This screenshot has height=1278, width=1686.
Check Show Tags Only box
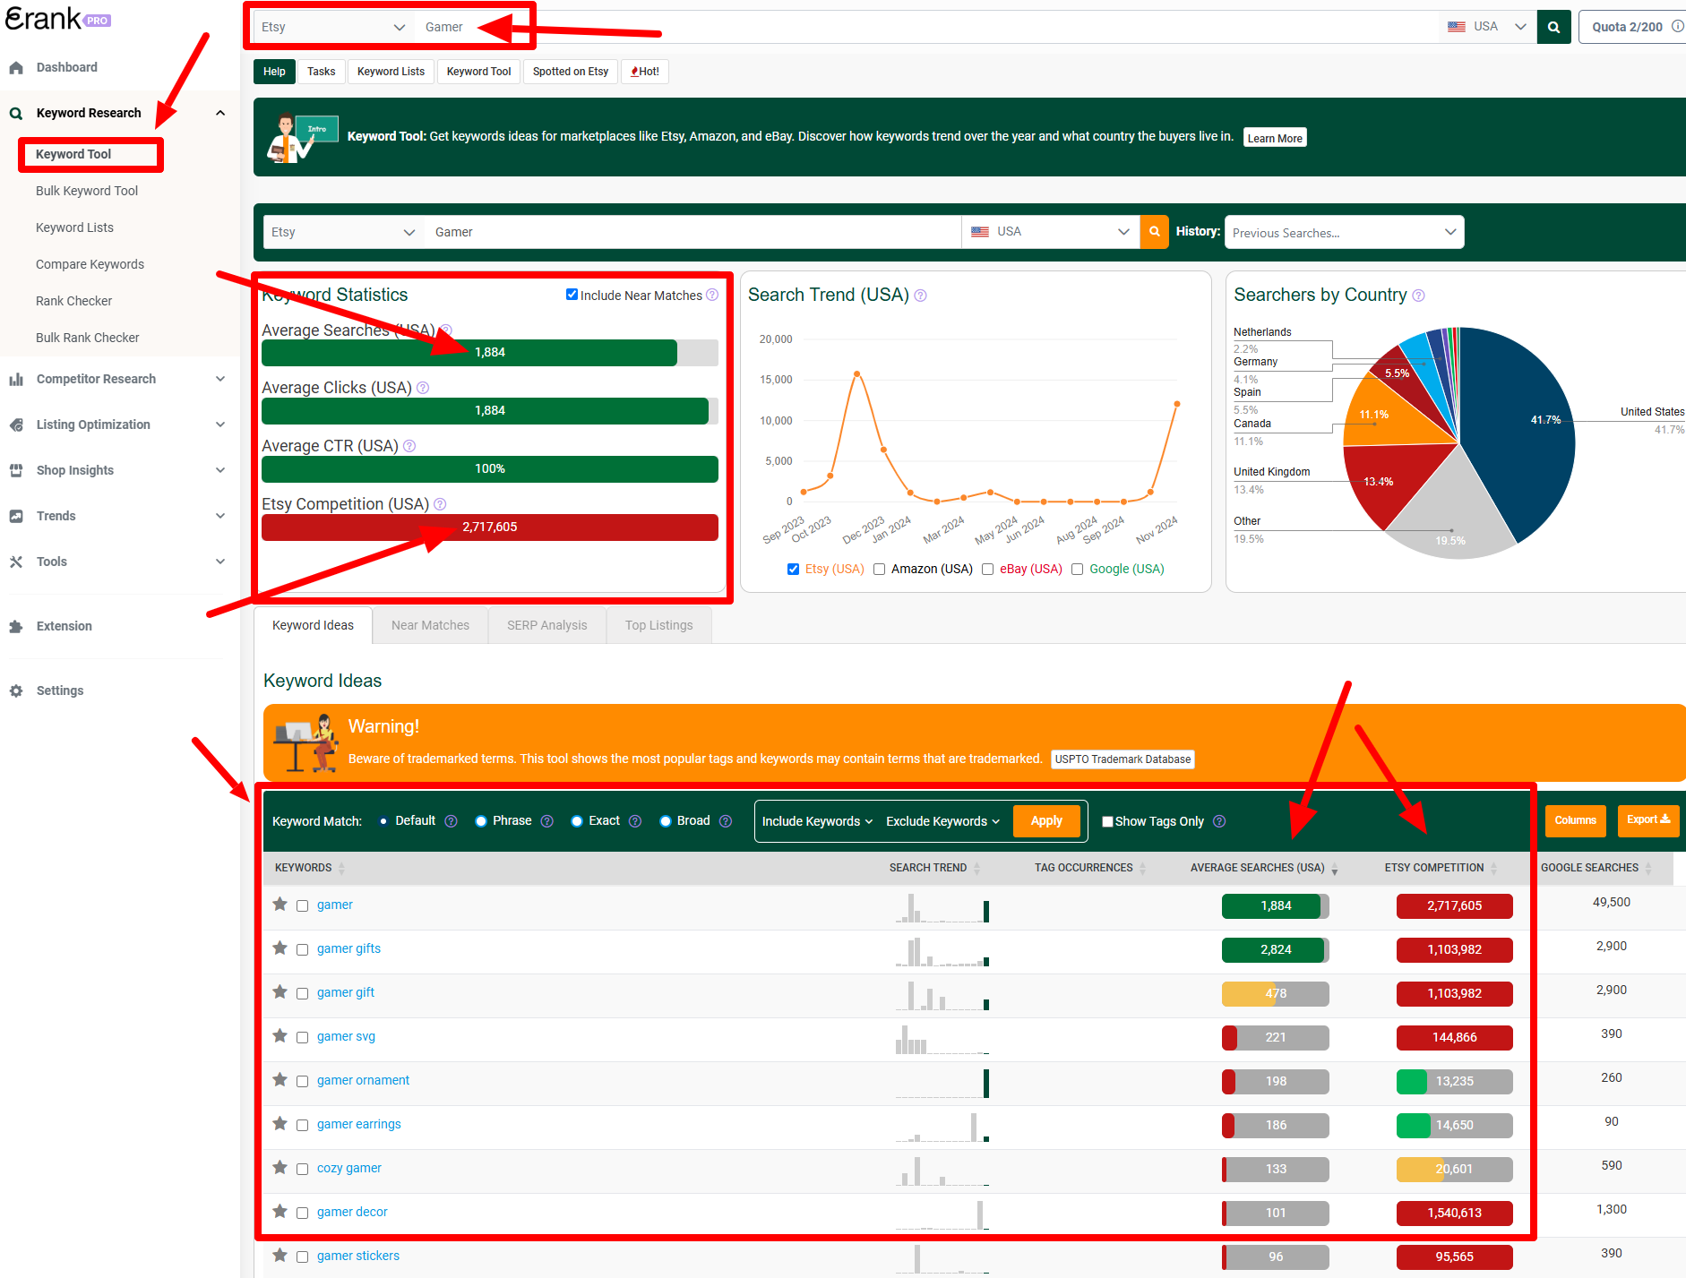(1107, 822)
